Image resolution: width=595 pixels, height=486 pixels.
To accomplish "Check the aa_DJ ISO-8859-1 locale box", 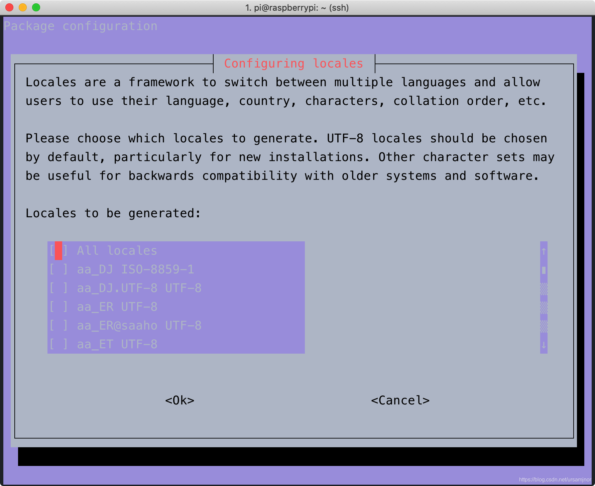I will click(58, 269).
